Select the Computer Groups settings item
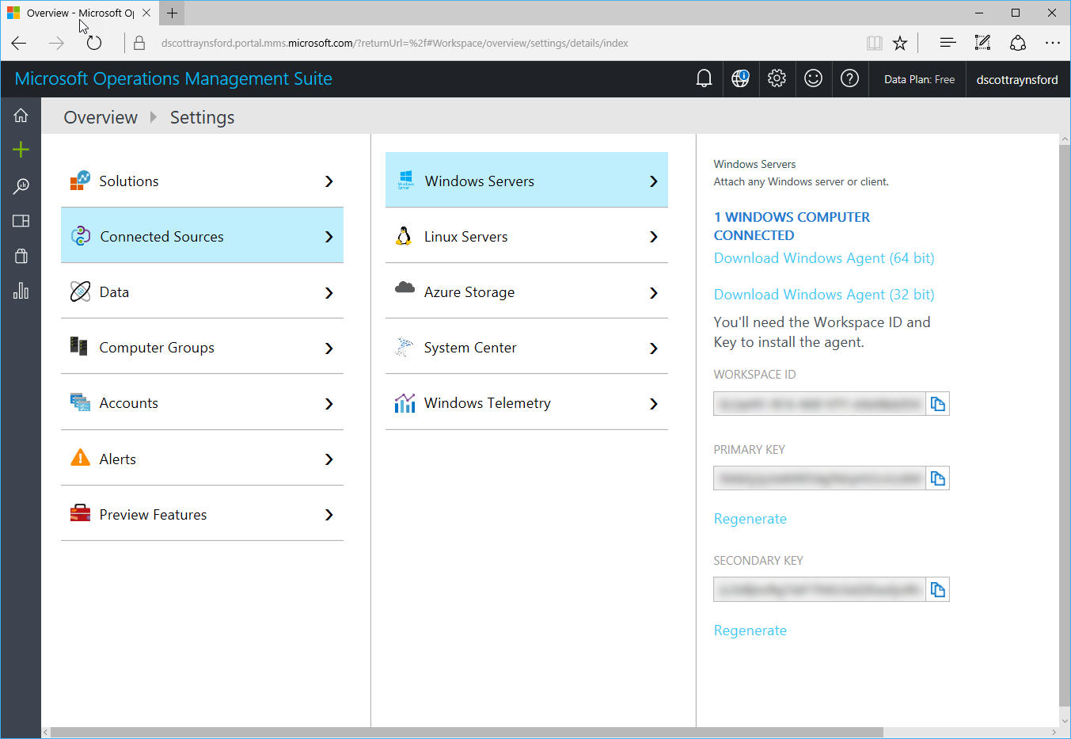 pyautogui.click(x=202, y=347)
